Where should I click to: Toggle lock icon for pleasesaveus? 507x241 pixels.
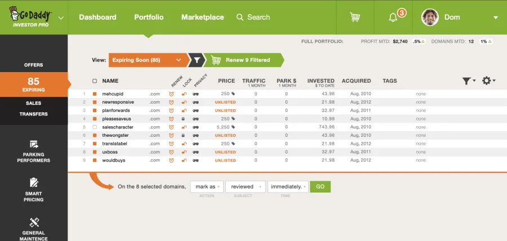click(x=183, y=119)
